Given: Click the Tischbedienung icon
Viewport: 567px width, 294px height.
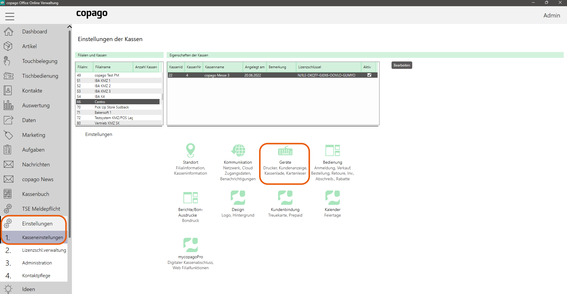Looking at the screenshot, I should pos(9,76).
